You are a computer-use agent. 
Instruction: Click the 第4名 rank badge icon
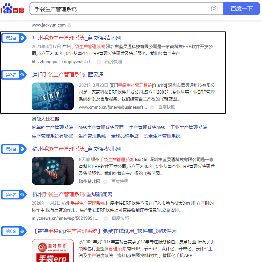click(x=14, y=149)
